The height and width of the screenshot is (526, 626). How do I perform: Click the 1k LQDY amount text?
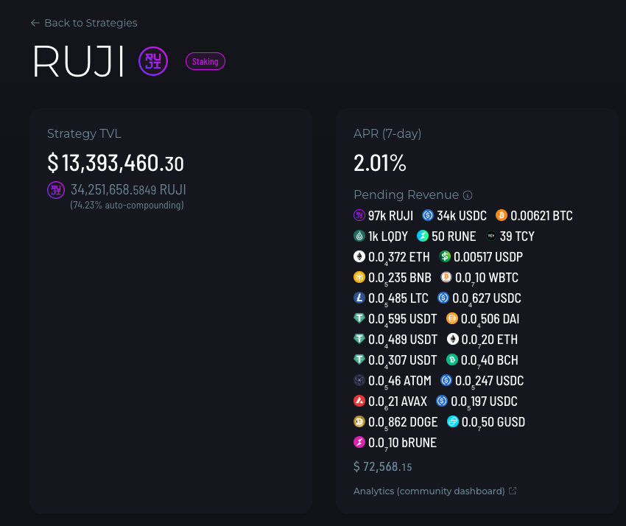pos(388,236)
